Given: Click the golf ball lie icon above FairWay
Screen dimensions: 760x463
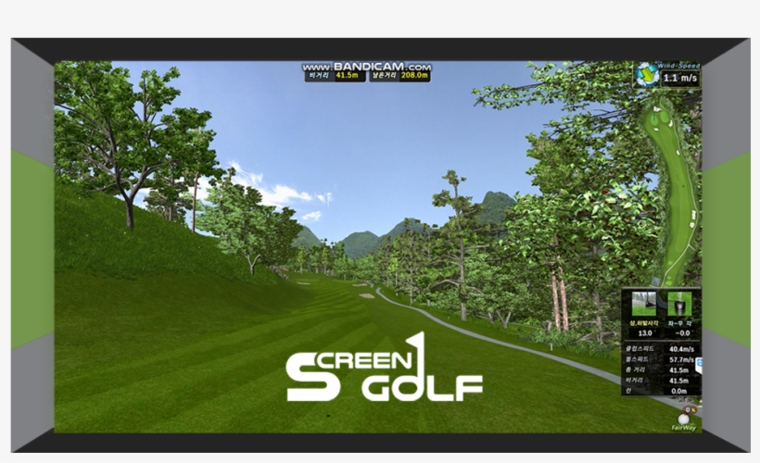Looking at the screenshot, I should click(683, 419).
